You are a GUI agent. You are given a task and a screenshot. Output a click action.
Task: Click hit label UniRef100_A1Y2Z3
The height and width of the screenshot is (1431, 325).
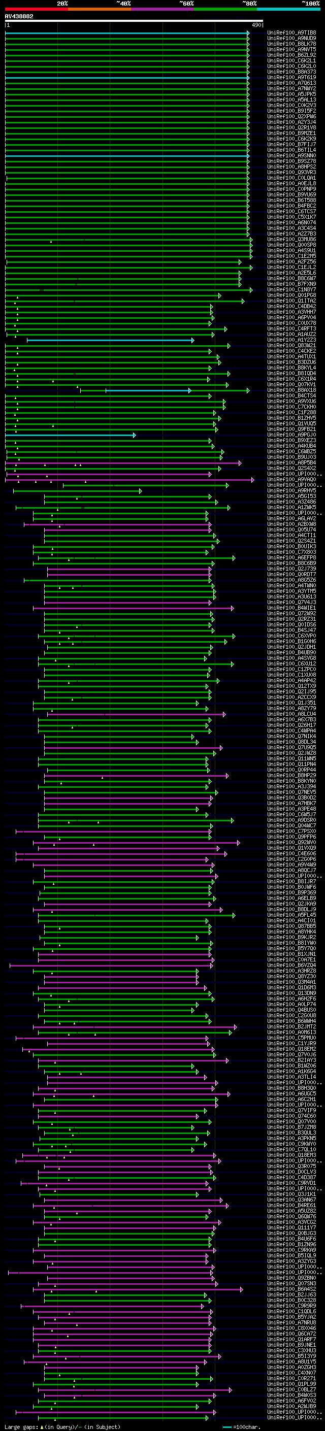291,340
